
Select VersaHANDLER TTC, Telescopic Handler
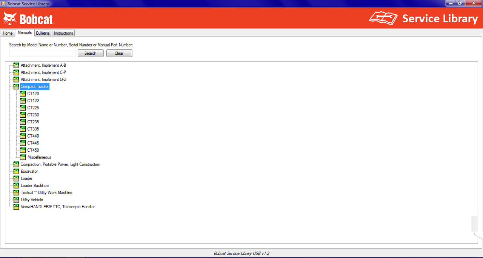[x=58, y=207]
